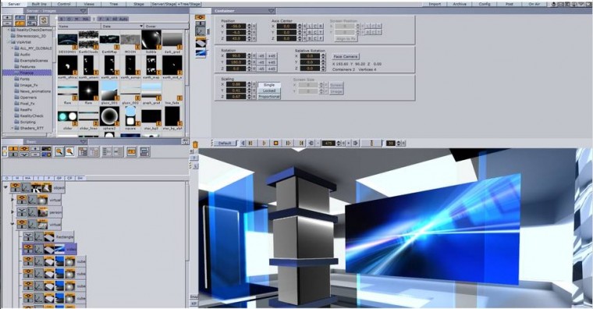593x309 pixels.
Task: Click the Face Camera button
Action: point(346,56)
